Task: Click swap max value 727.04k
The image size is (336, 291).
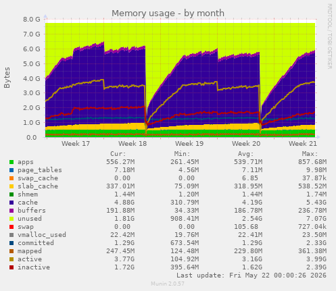Action: click(312, 227)
